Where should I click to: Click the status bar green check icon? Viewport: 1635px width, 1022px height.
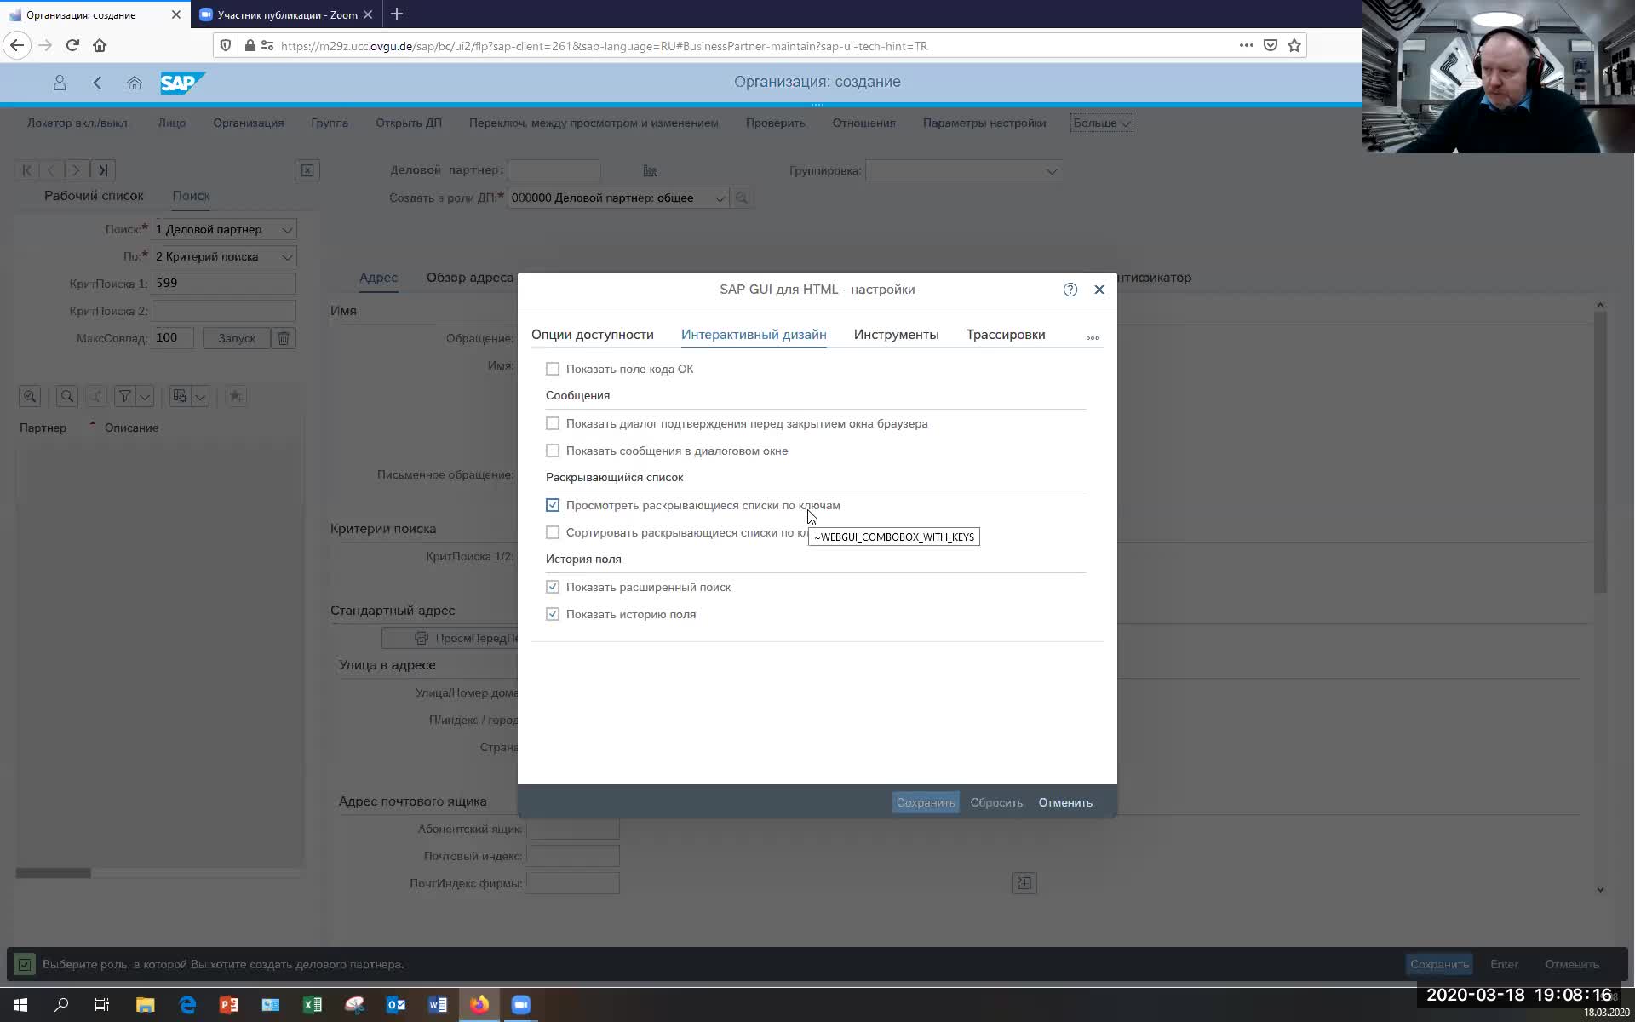[x=25, y=964]
